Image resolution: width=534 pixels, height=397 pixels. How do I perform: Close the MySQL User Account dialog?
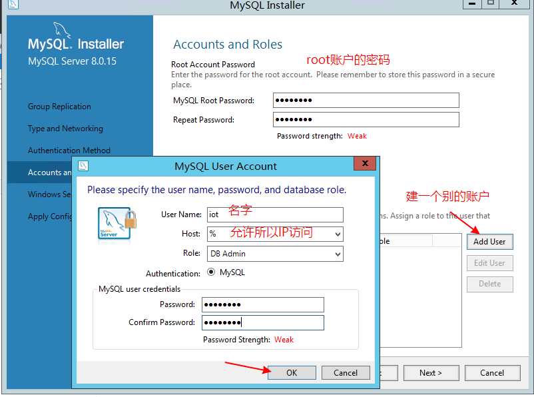365,163
